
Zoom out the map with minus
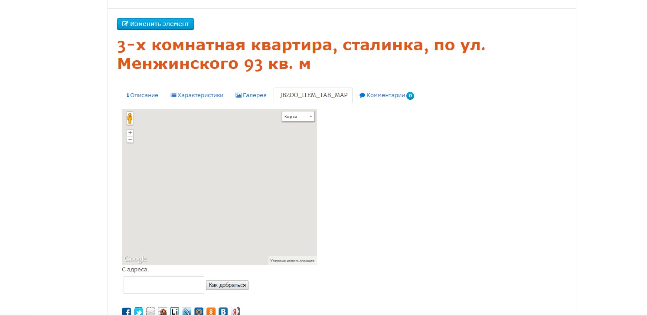[130, 139]
